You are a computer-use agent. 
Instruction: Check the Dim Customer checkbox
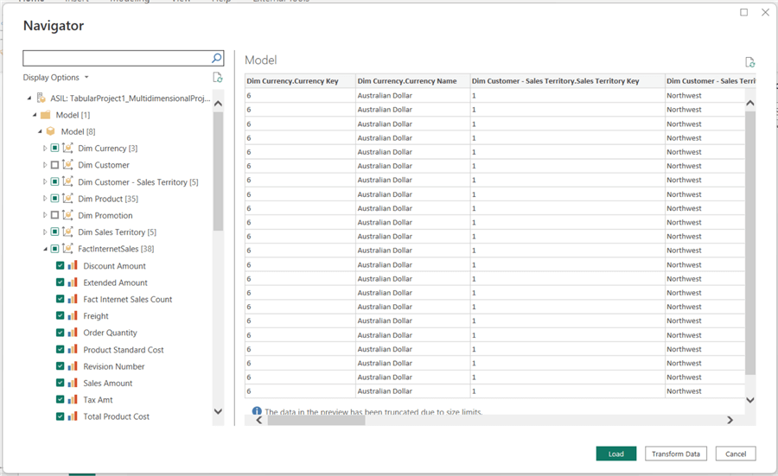click(x=54, y=165)
